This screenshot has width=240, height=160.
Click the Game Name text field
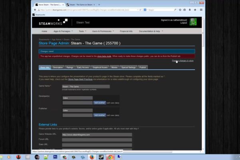[86, 86]
